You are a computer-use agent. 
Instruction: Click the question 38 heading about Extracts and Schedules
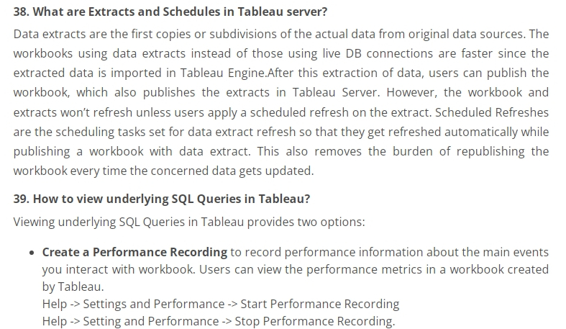[x=170, y=12]
